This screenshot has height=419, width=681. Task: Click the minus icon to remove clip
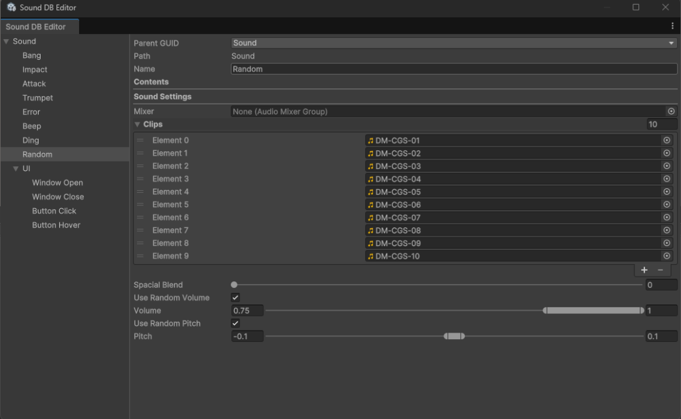click(x=660, y=270)
